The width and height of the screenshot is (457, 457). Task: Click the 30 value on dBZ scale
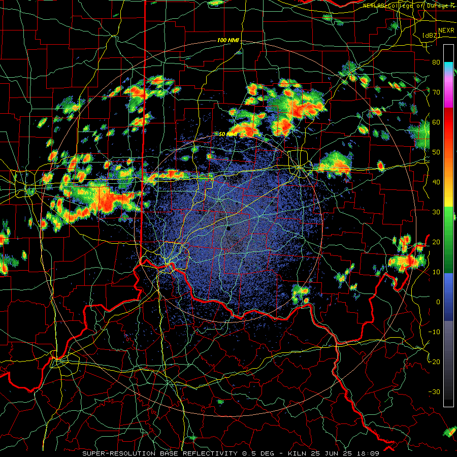click(x=436, y=212)
